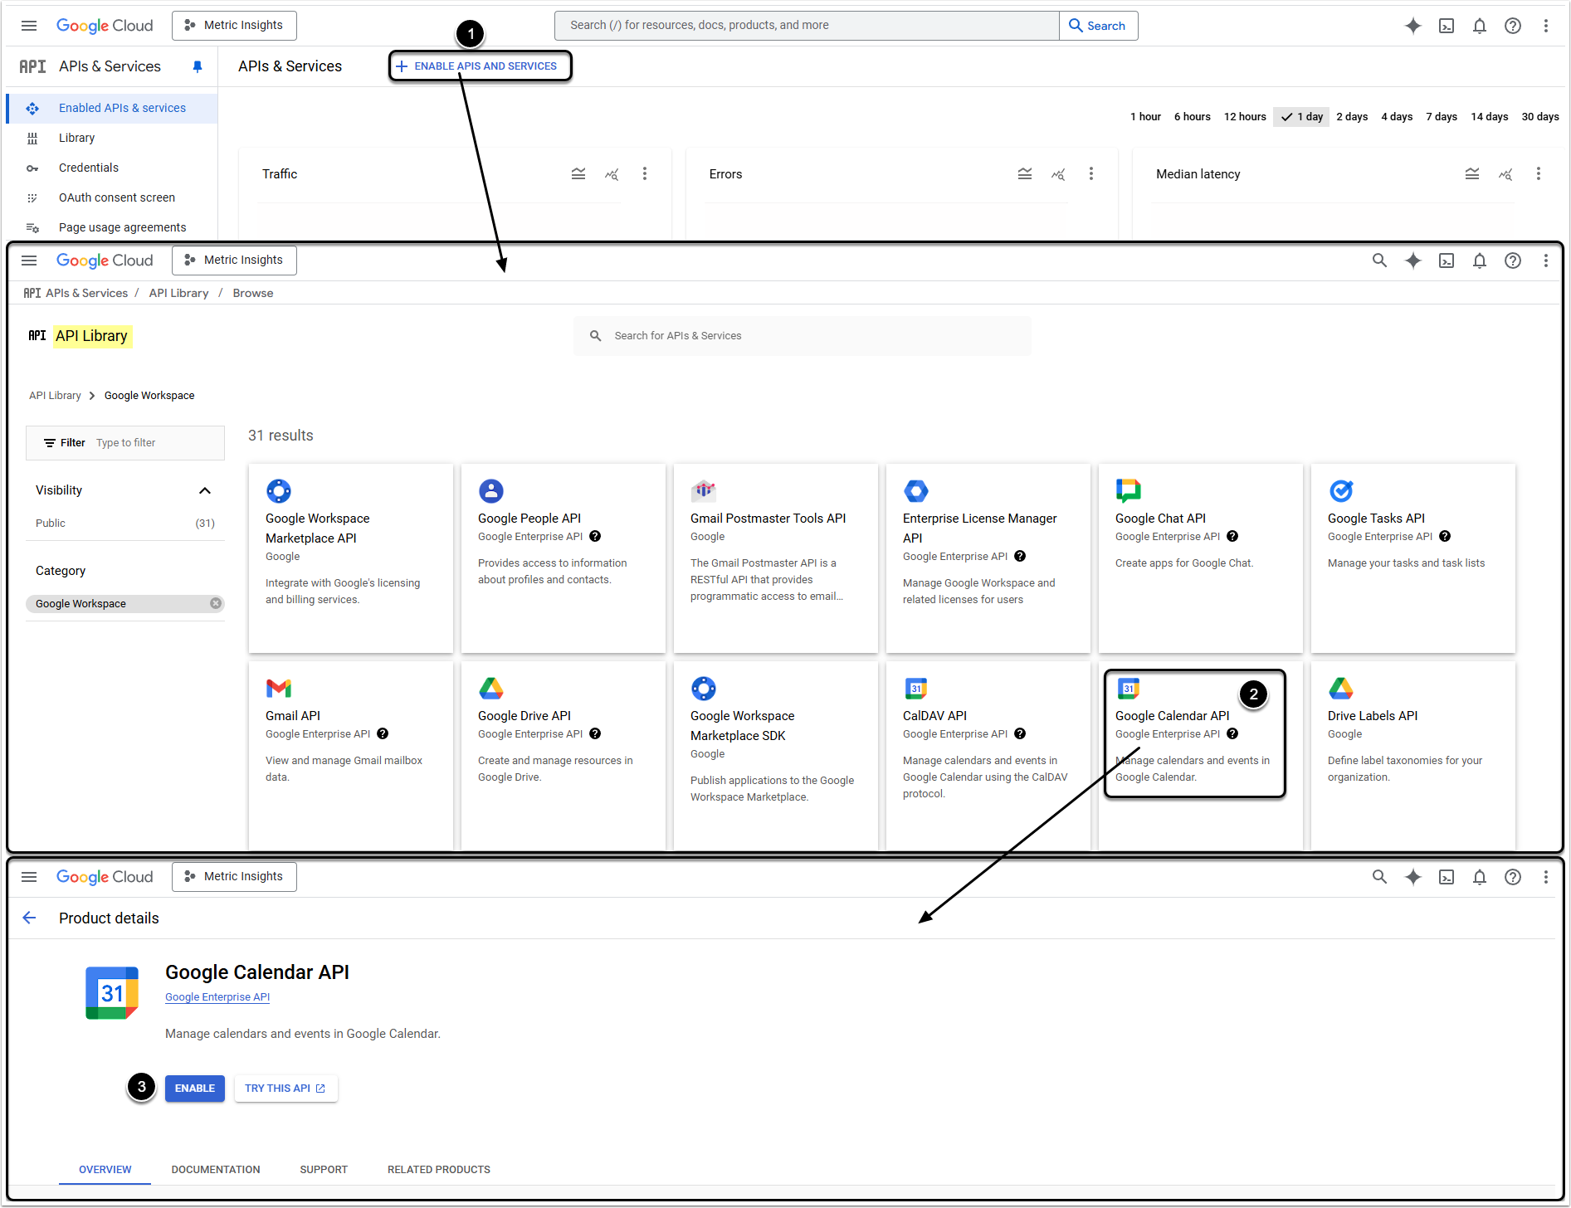This screenshot has height=1208, width=1571.
Task: Select the 7 days time range
Action: [1442, 117]
